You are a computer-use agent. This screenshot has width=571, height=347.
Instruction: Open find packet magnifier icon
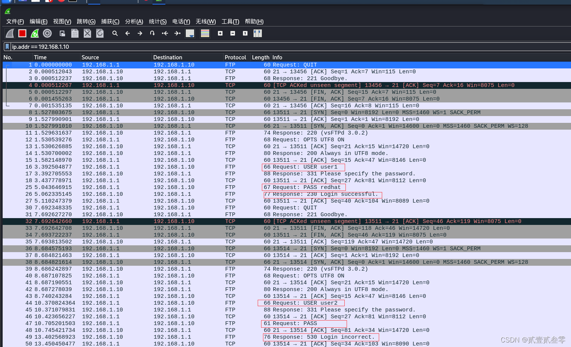115,33
